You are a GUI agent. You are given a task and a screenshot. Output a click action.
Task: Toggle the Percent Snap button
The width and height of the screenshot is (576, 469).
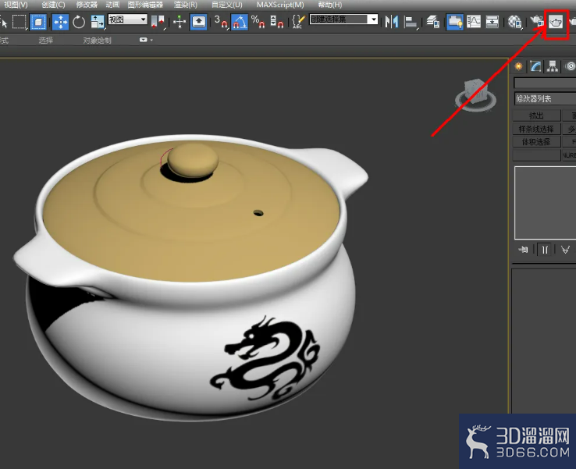[258, 22]
